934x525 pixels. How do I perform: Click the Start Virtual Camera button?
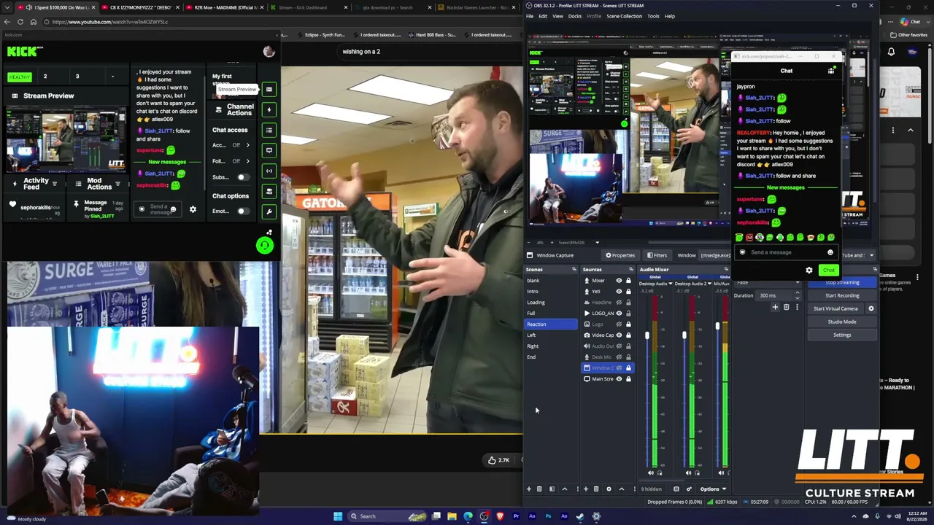pyautogui.click(x=835, y=308)
